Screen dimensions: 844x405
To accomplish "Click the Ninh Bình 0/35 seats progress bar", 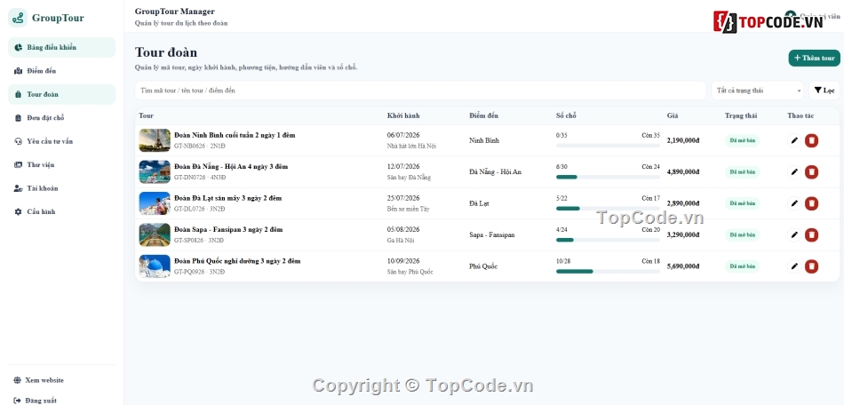I will tap(608, 146).
